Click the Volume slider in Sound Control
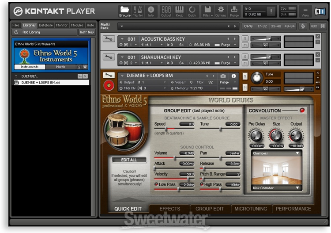Screen dimensions: 331x233 pos(174,158)
